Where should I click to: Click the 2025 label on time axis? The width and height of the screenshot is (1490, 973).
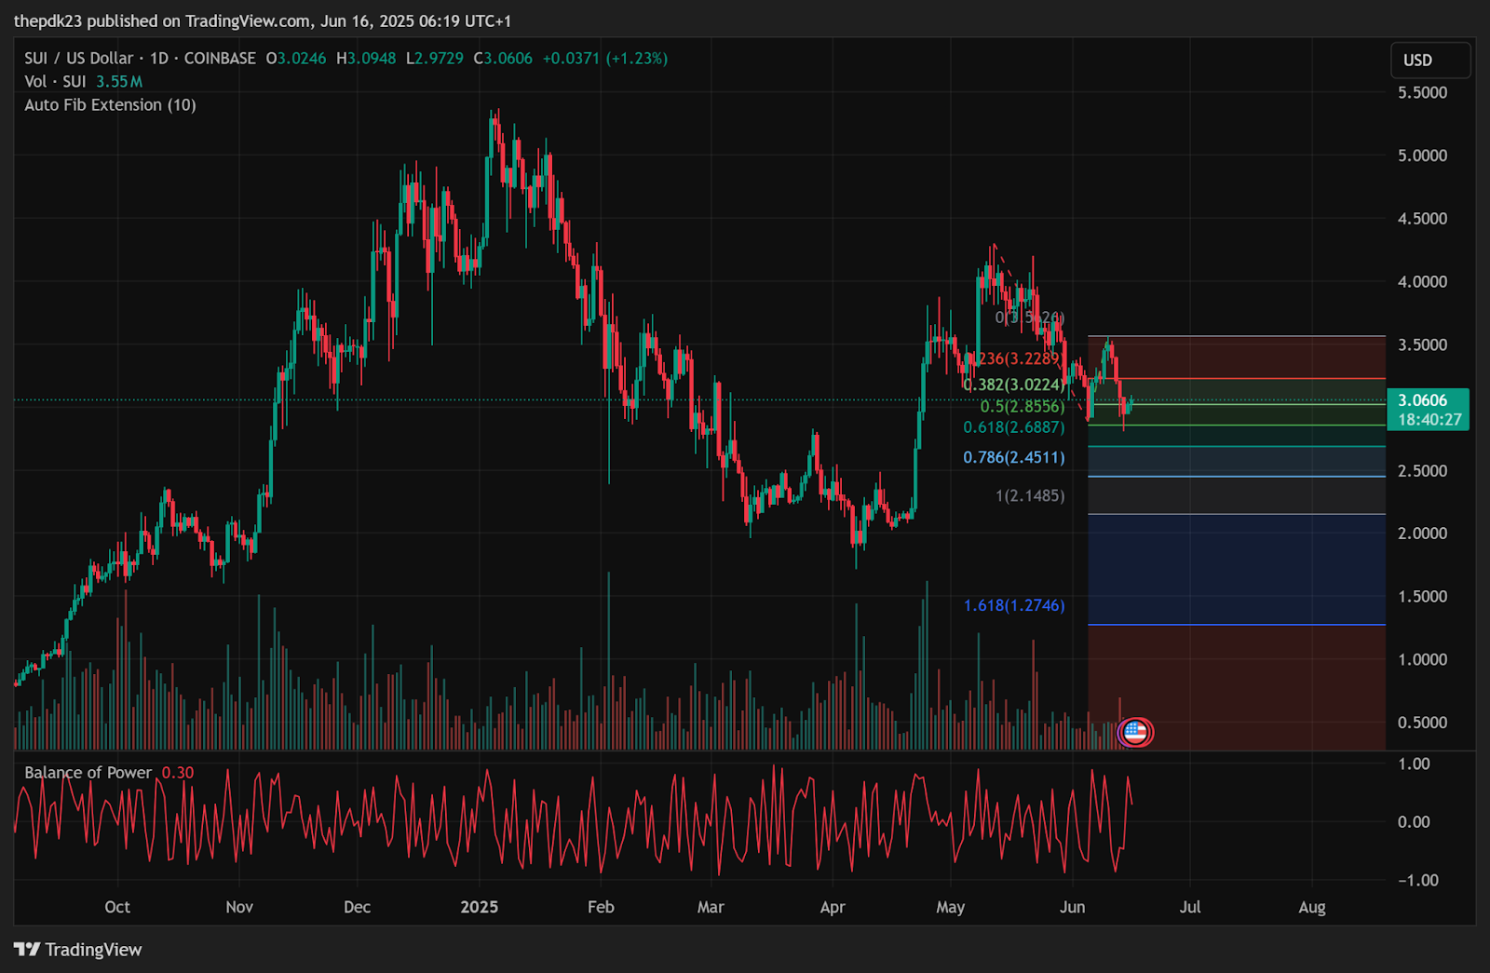tap(480, 907)
